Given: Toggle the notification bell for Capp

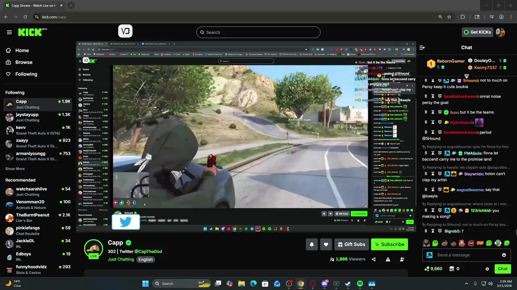Looking at the screenshot, I should coord(312,244).
